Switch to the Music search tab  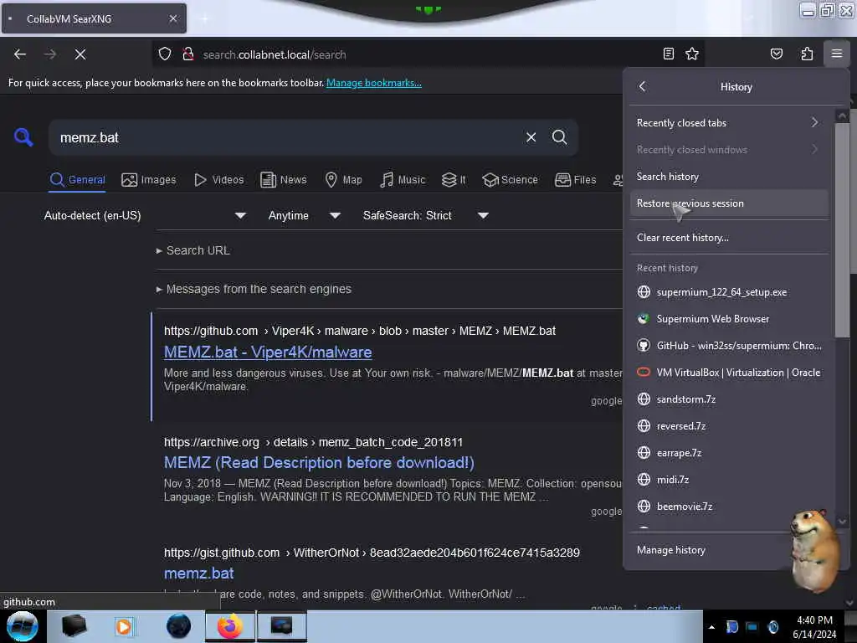click(403, 179)
